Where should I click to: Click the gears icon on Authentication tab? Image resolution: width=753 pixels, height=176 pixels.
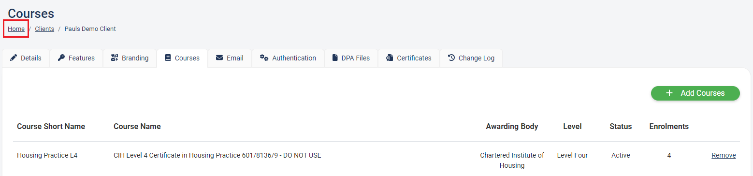pos(264,58)
